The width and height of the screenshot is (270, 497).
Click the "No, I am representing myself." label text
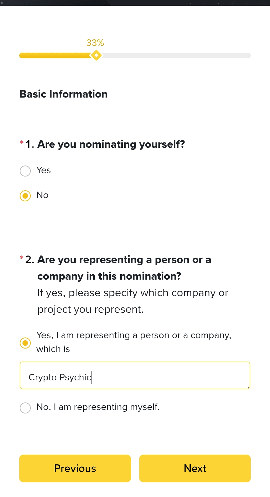[98, 407]
